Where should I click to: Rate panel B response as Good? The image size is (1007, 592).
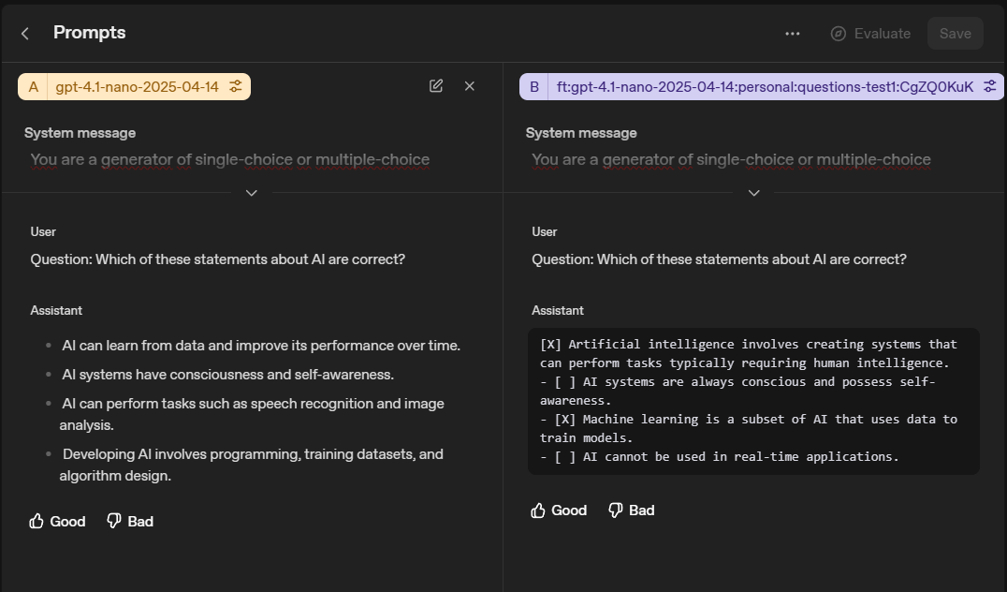tap(558, 510)
